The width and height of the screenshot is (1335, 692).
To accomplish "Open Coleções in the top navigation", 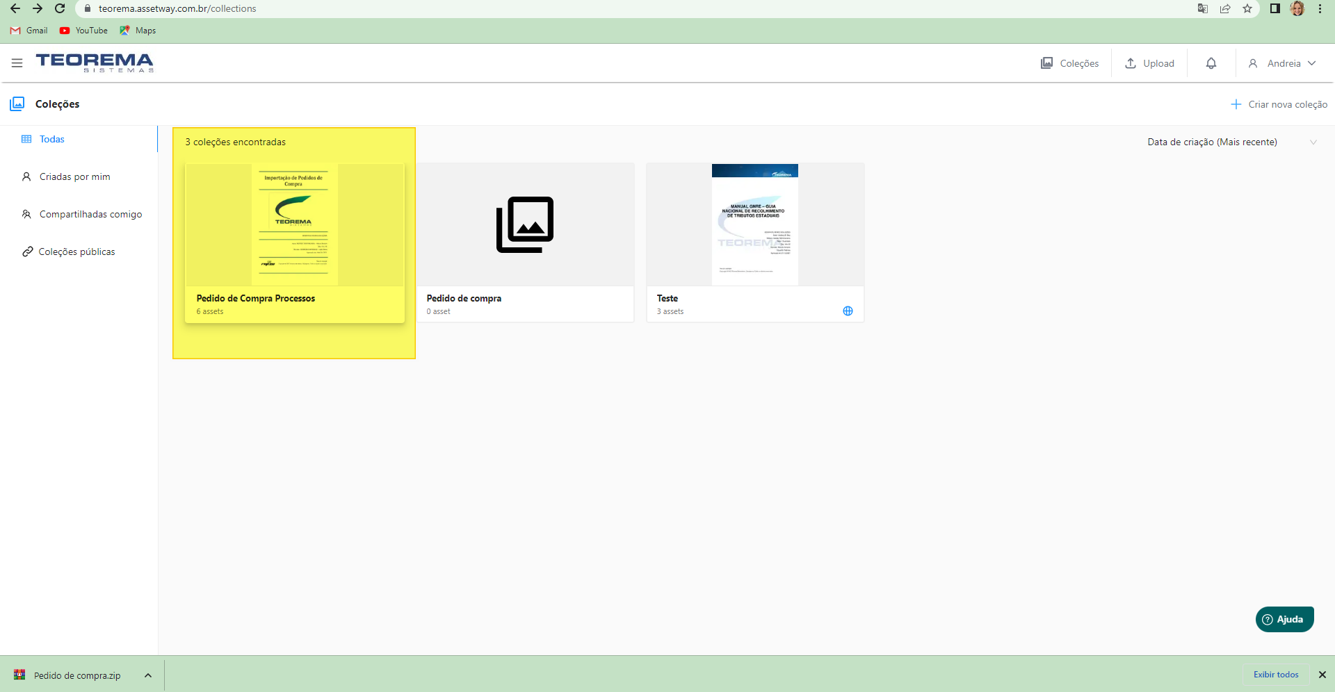I will pos(1069,63).
